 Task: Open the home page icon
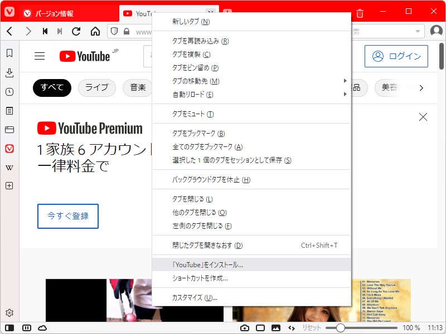96,32
